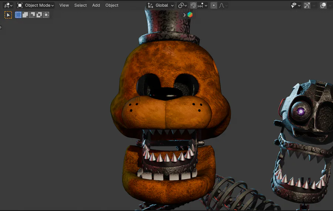Image resolution: width=333 pixels, height=211 pixels.
Task: Toggle viewport gizmos display
Action: [307, 5]
